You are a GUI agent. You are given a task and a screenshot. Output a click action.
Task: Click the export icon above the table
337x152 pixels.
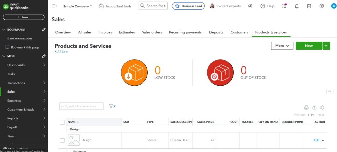coord(314,107)
